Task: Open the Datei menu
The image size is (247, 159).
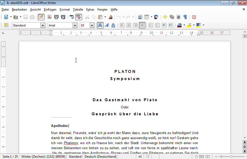Action: [5, 10]
